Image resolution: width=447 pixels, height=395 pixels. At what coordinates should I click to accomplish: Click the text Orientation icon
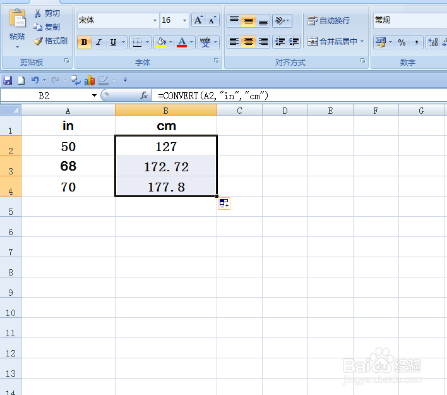click(x=280, y=21)
